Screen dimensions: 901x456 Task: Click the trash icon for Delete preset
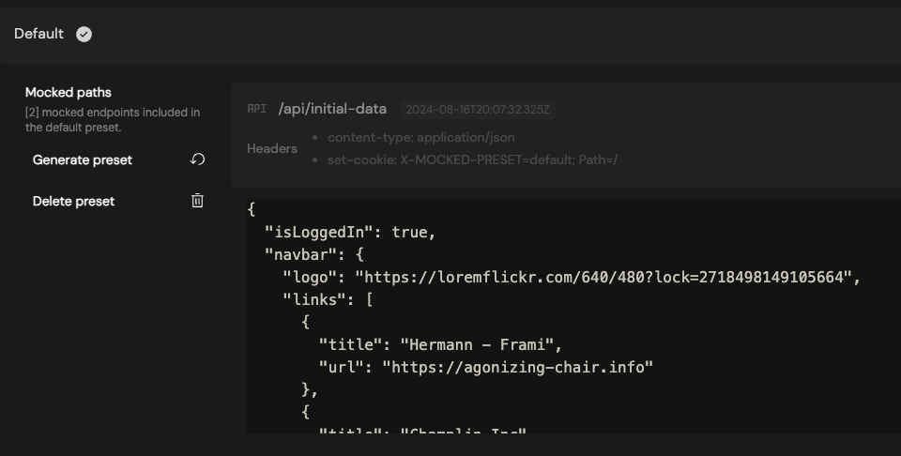pyautogui.click(x=198, y=201)
